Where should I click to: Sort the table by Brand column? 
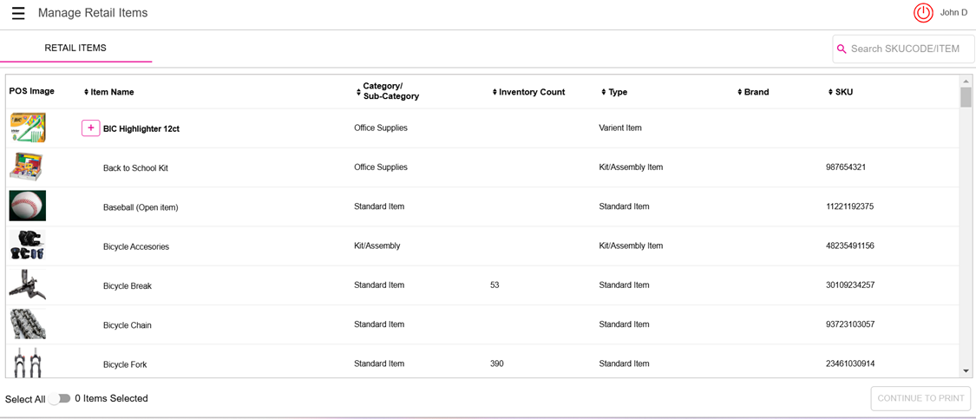739,92
